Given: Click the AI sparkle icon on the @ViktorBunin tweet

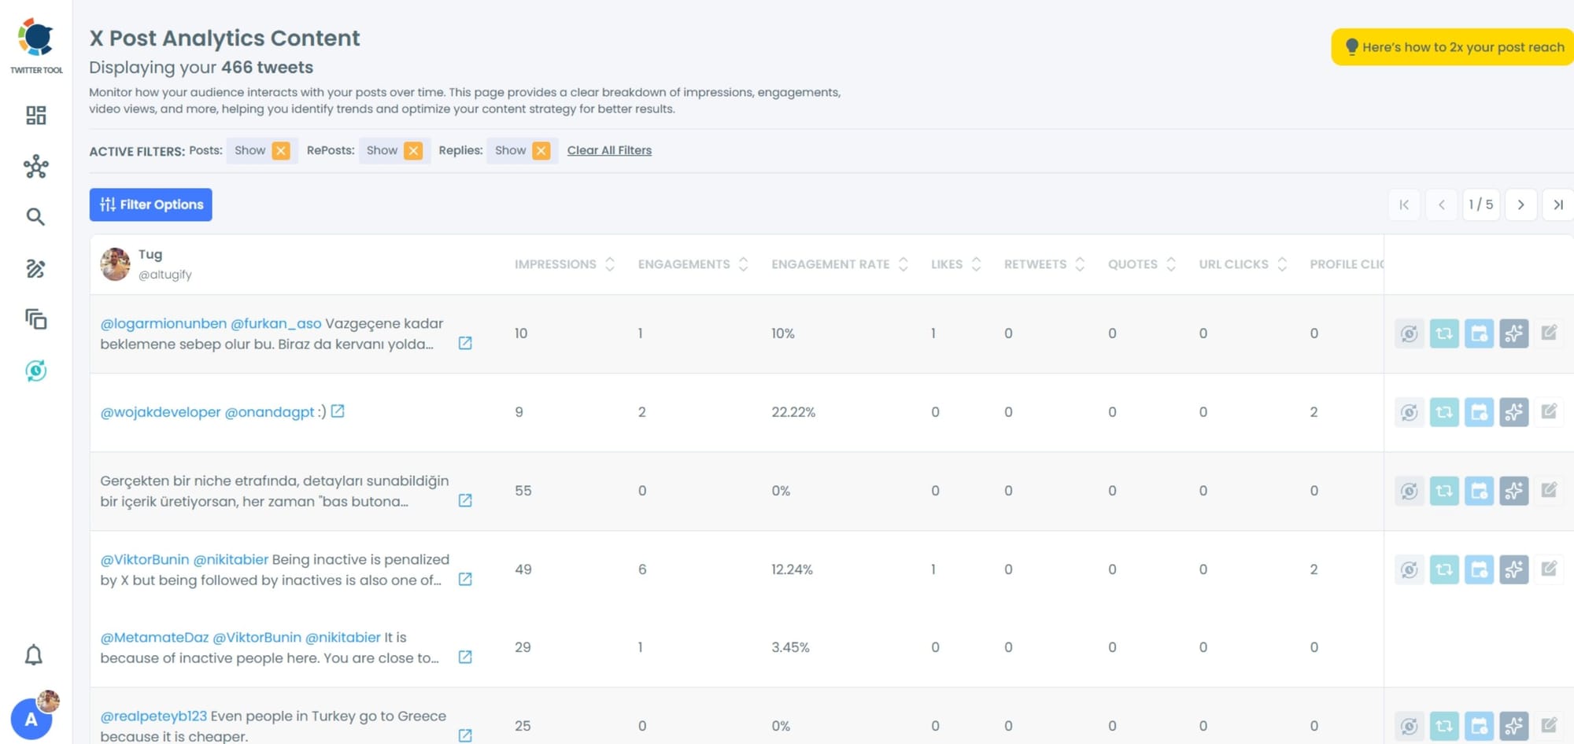Looking at the screenshot, I should pos(1516,569).
